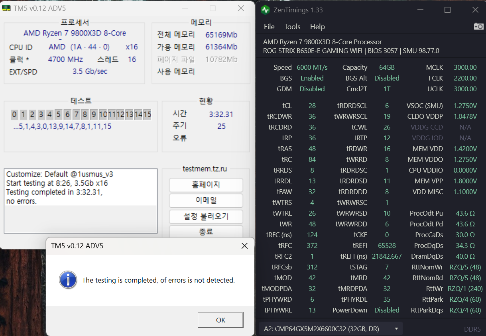Click OK in the TM5 completion dialog
486x336 pixels.
click(x=220, y=320)
